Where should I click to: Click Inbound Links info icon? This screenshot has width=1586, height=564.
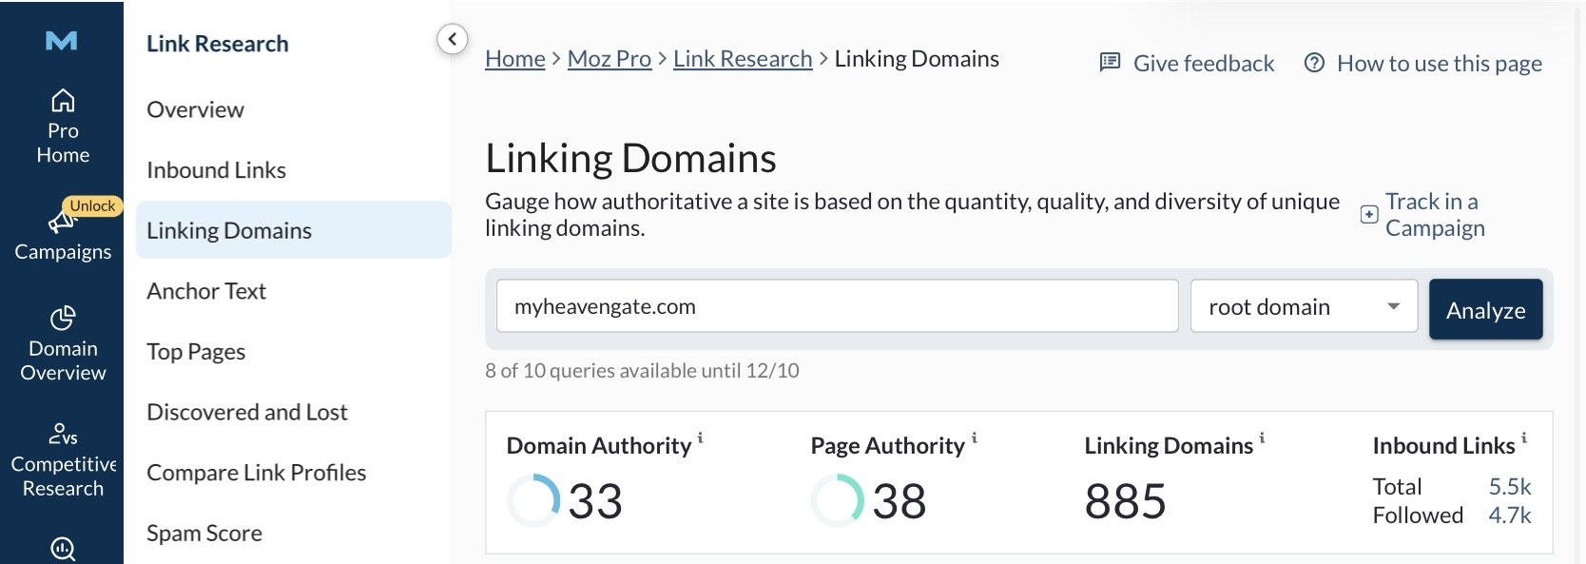1523,438
